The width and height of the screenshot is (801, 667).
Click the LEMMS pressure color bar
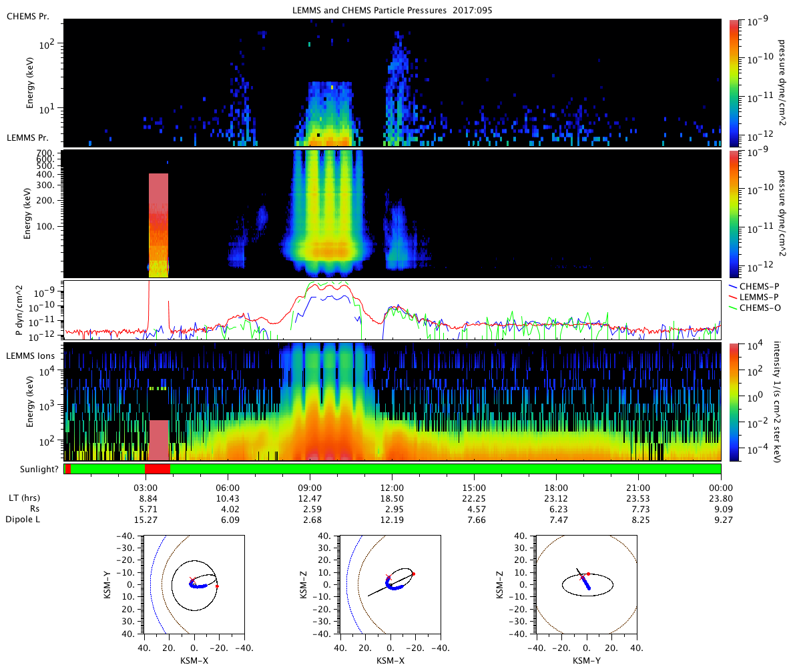tap(736, 214)
